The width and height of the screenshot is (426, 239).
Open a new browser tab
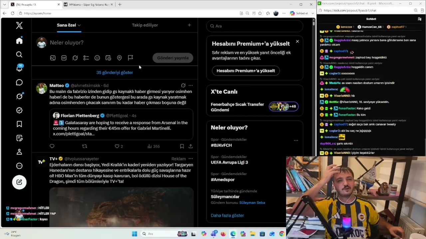[120, 4]
